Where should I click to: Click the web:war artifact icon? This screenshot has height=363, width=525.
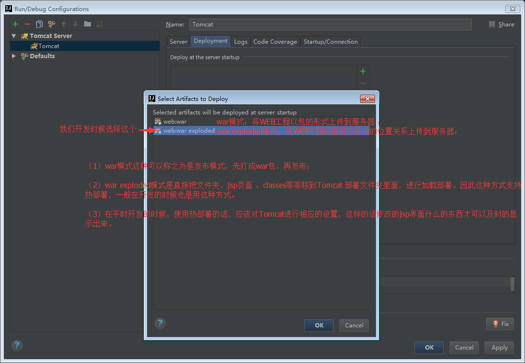pos(158,121)
